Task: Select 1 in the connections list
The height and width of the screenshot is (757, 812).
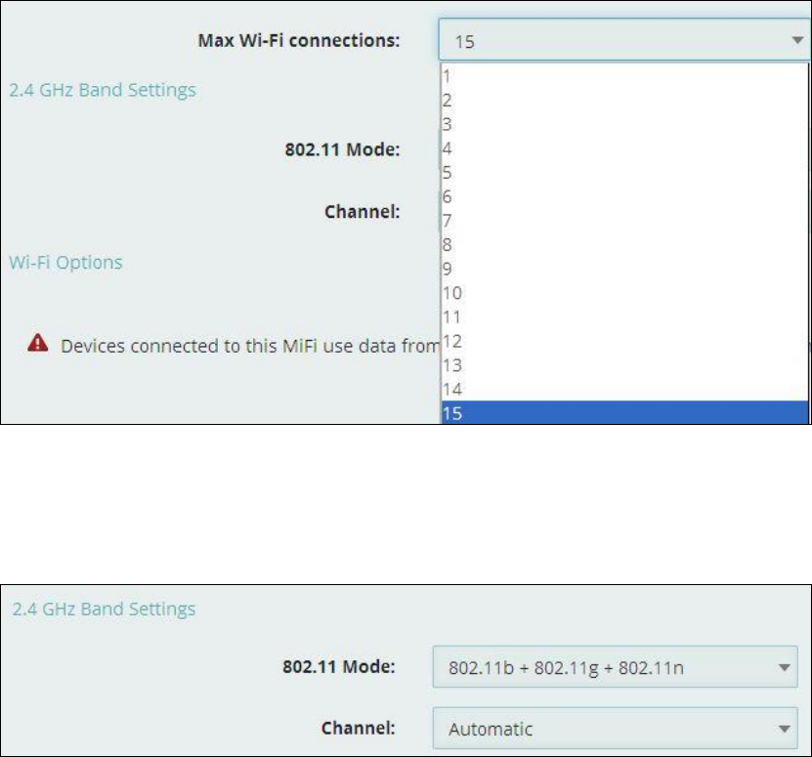Action: (624, 76)
